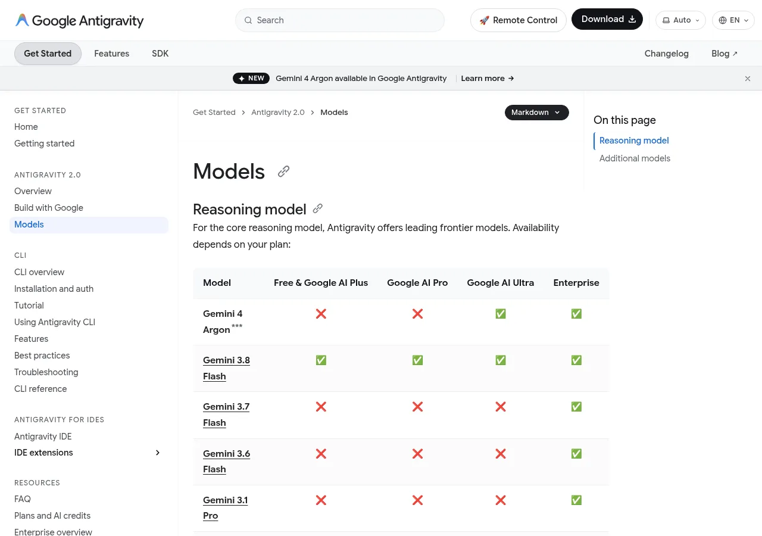
Task: Open the Changelog page
Action: click(667, 54)
